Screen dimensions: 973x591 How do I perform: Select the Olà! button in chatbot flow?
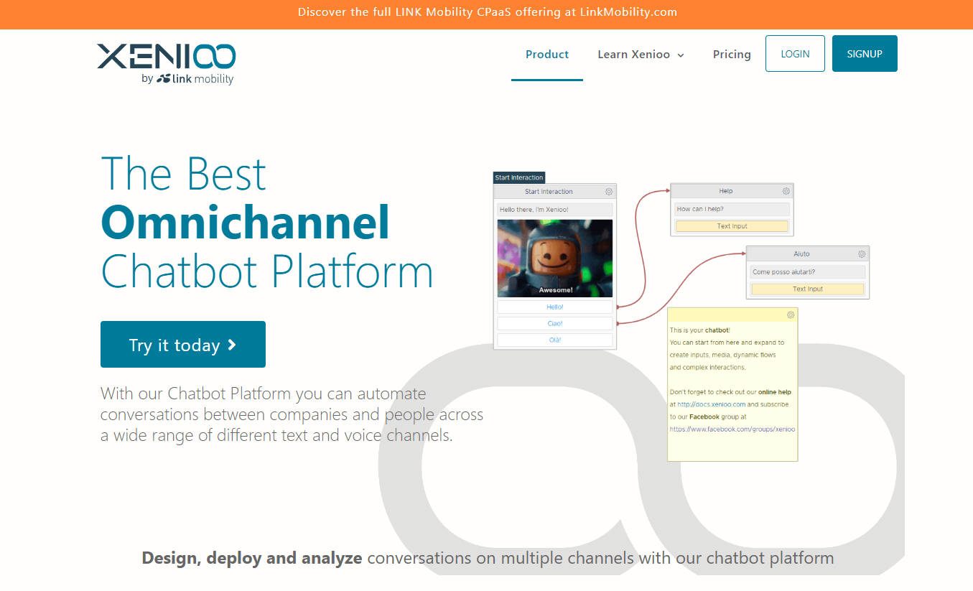click(555, 340)
